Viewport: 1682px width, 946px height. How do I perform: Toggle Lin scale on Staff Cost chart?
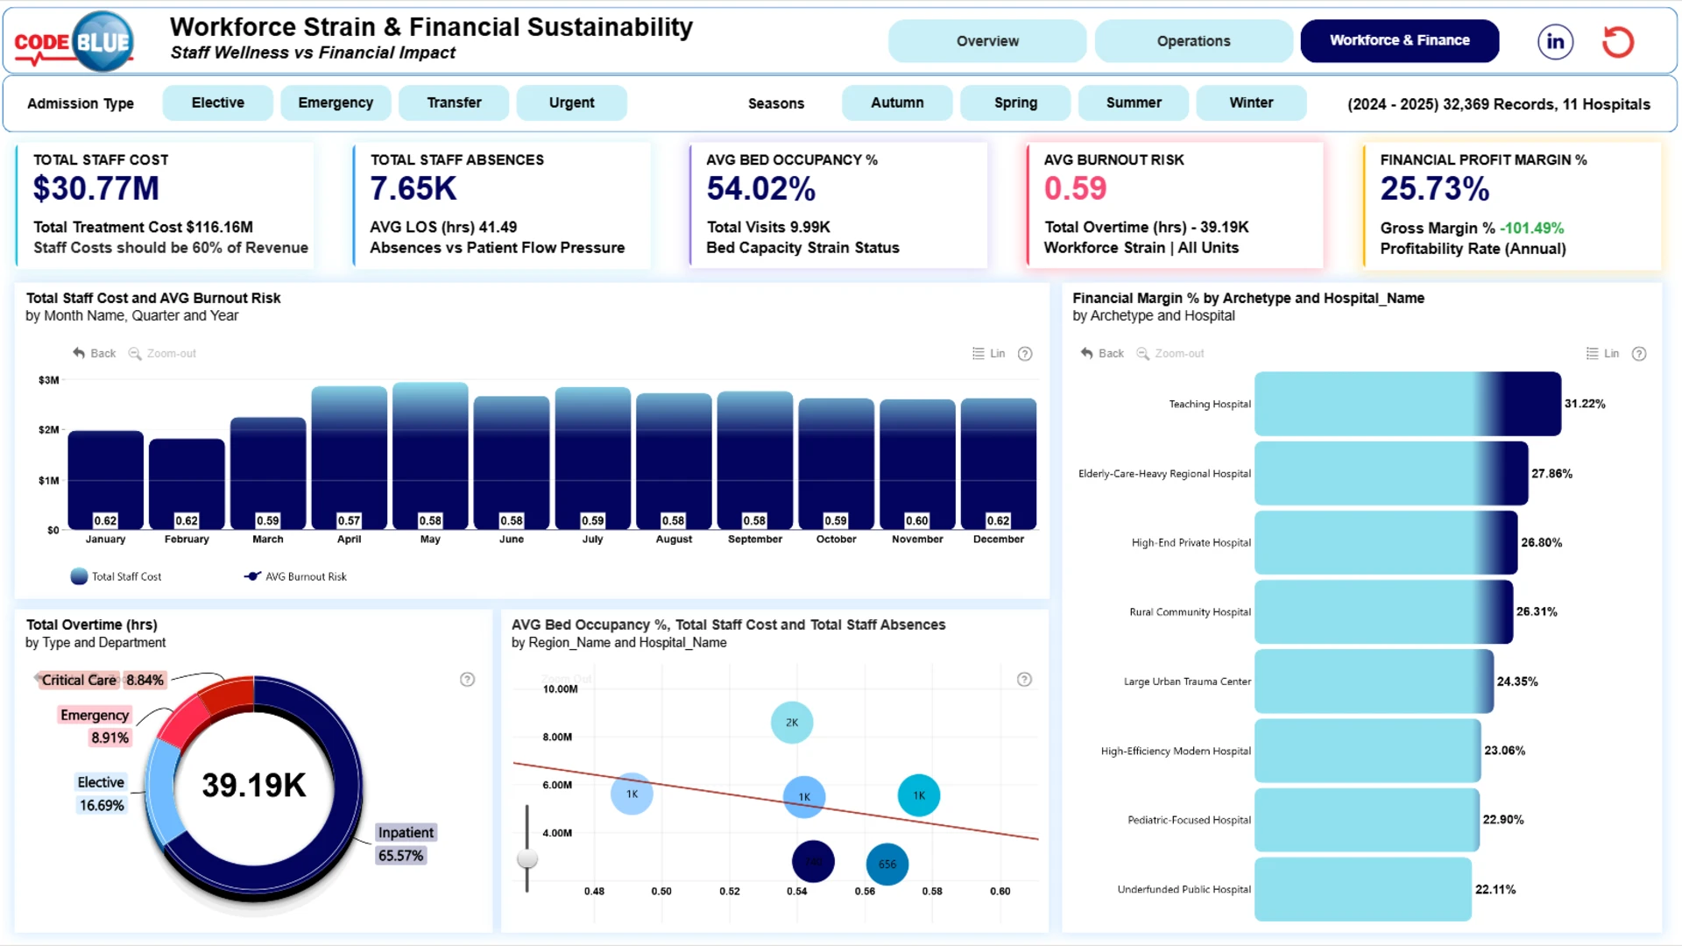tap(989, 353)
